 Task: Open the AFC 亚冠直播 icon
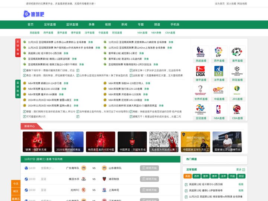click(201, 109)
